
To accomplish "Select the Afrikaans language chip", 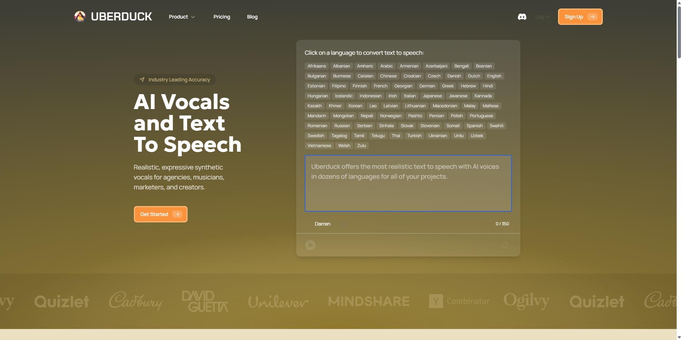I will 316,66.
